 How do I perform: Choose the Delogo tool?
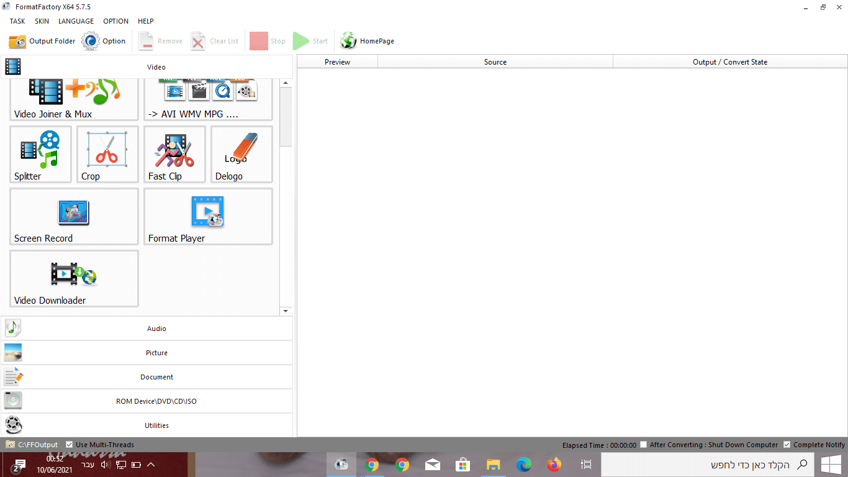(241, 155)
